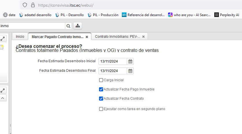Uncheck Actualizar Fecha Pago Inmueble

[x=101, y=89]
